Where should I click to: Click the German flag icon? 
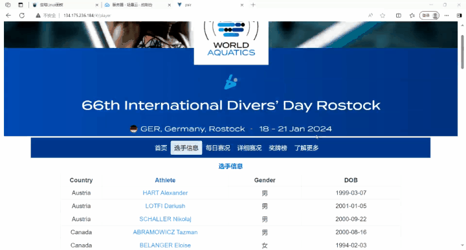click(134, 129)
